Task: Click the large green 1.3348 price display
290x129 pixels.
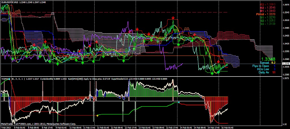Action: (268, 59)
